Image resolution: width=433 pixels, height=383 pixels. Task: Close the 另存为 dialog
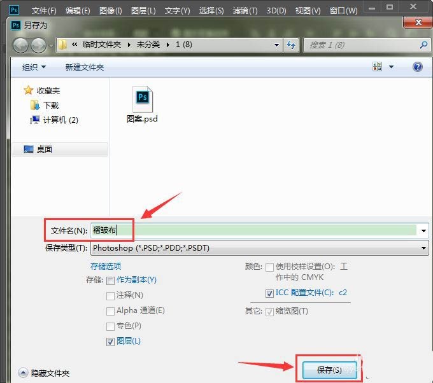pos(418,22)
